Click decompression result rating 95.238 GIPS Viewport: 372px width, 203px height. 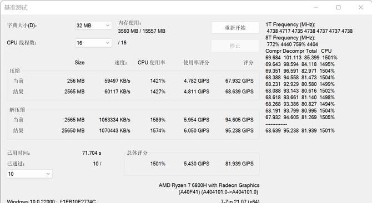tap(239, 130)
